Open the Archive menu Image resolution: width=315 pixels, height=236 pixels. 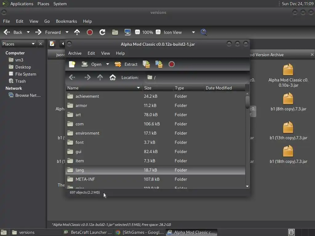click(x=75, y=53)
